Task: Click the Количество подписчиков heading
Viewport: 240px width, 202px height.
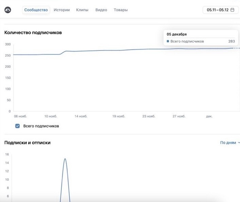Action: tap(33, 33)
